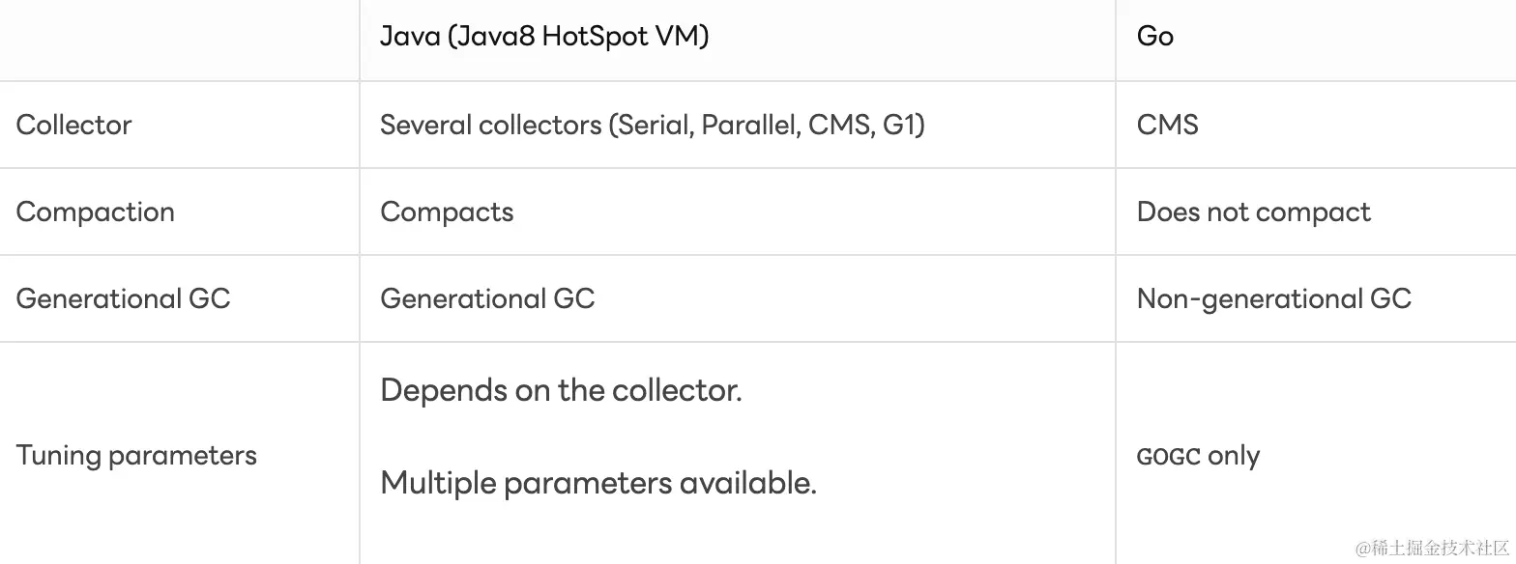
Task: Click the Java (Java8 HotSpot VM) column header
Action: tap(544, 37)
